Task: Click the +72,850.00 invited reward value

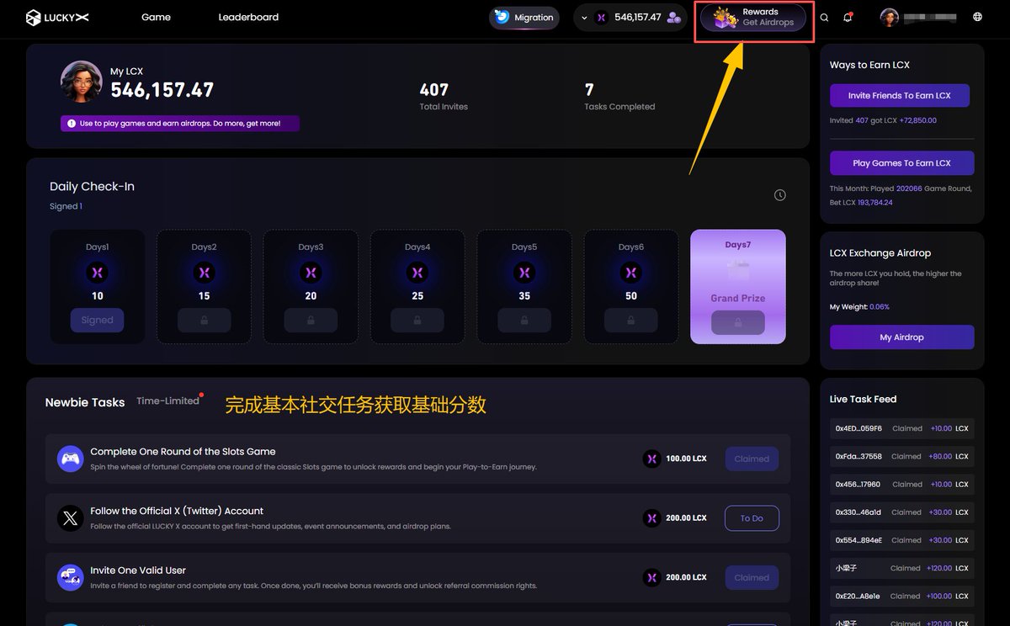Action: coord(917,121)
